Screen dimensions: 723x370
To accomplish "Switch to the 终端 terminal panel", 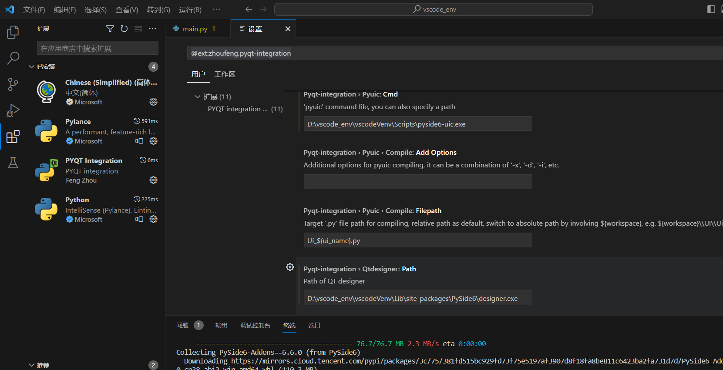I will point(289,325).
